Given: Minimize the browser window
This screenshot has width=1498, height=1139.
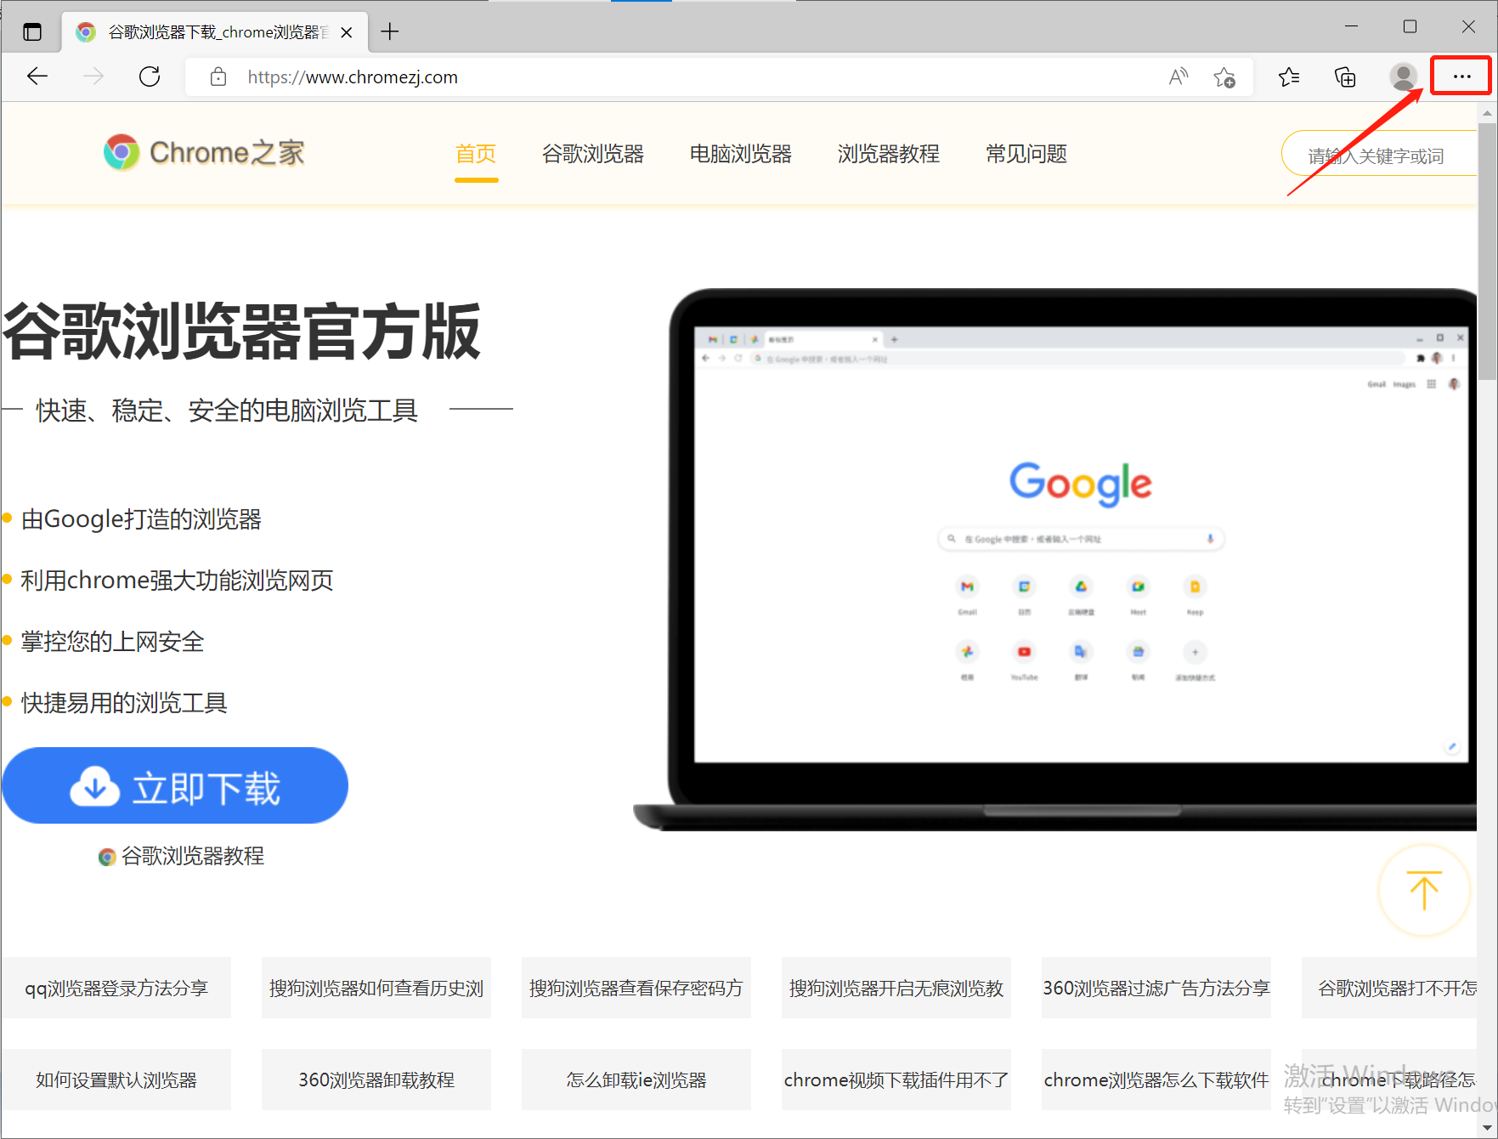Looking at the screenshot, I should pos(1351,26).
